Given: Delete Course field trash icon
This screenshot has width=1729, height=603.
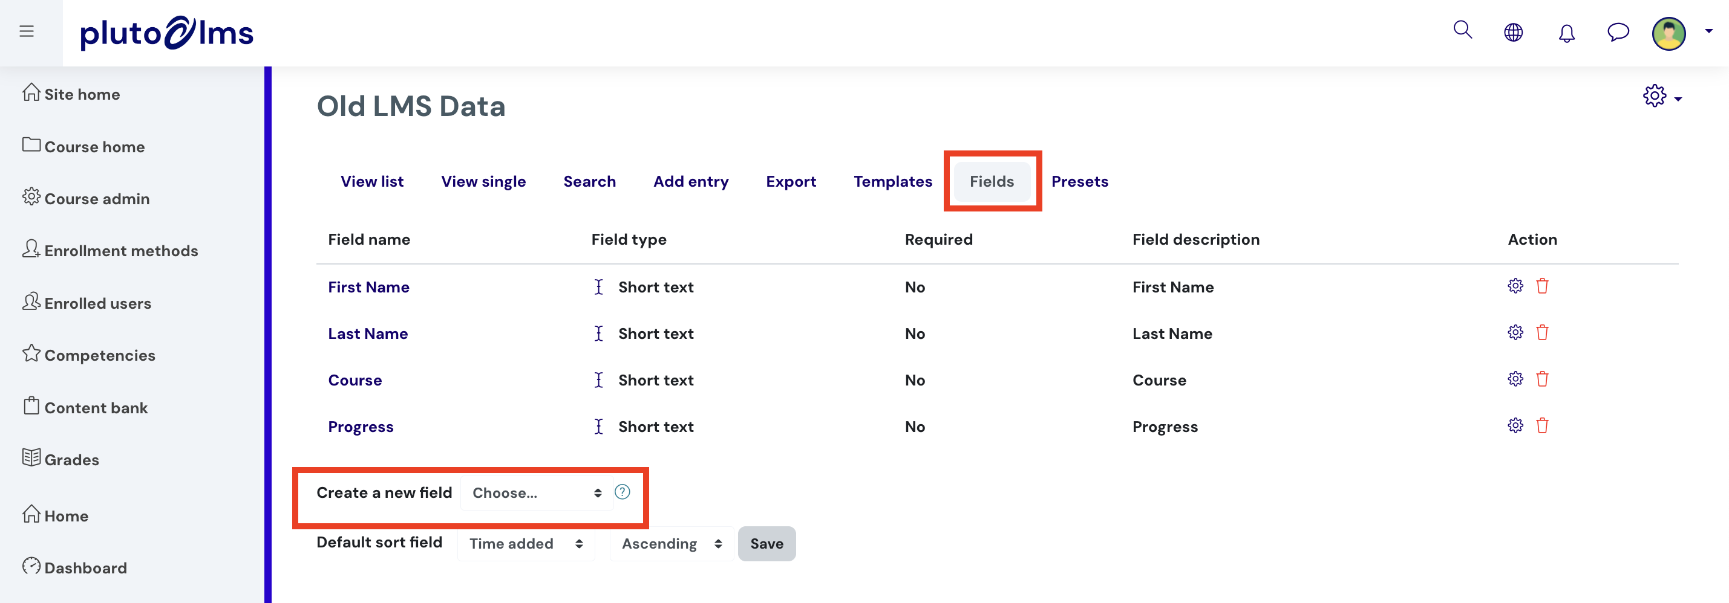Looking at the screenshot, I should coord(1543,379).
